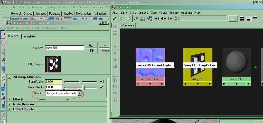Toggle the Create Bar checker icon in Hypershade
This screenshot has width=263, height=123.
pos(115,18)
